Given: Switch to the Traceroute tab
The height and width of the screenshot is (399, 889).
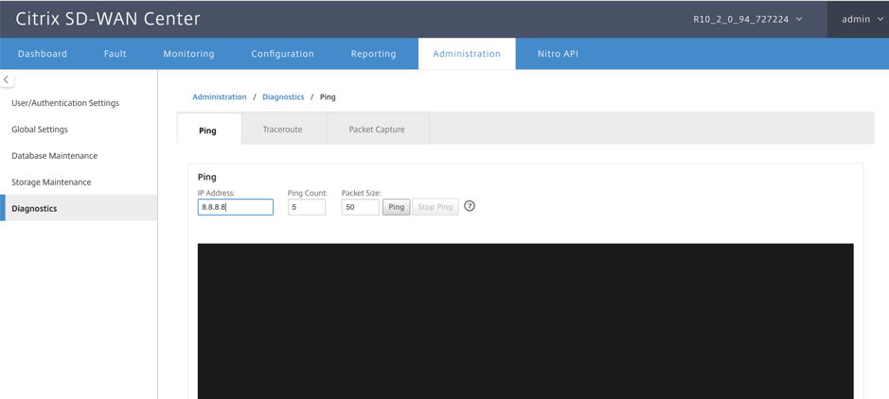Looking at the screenshot, I should 282,129.
